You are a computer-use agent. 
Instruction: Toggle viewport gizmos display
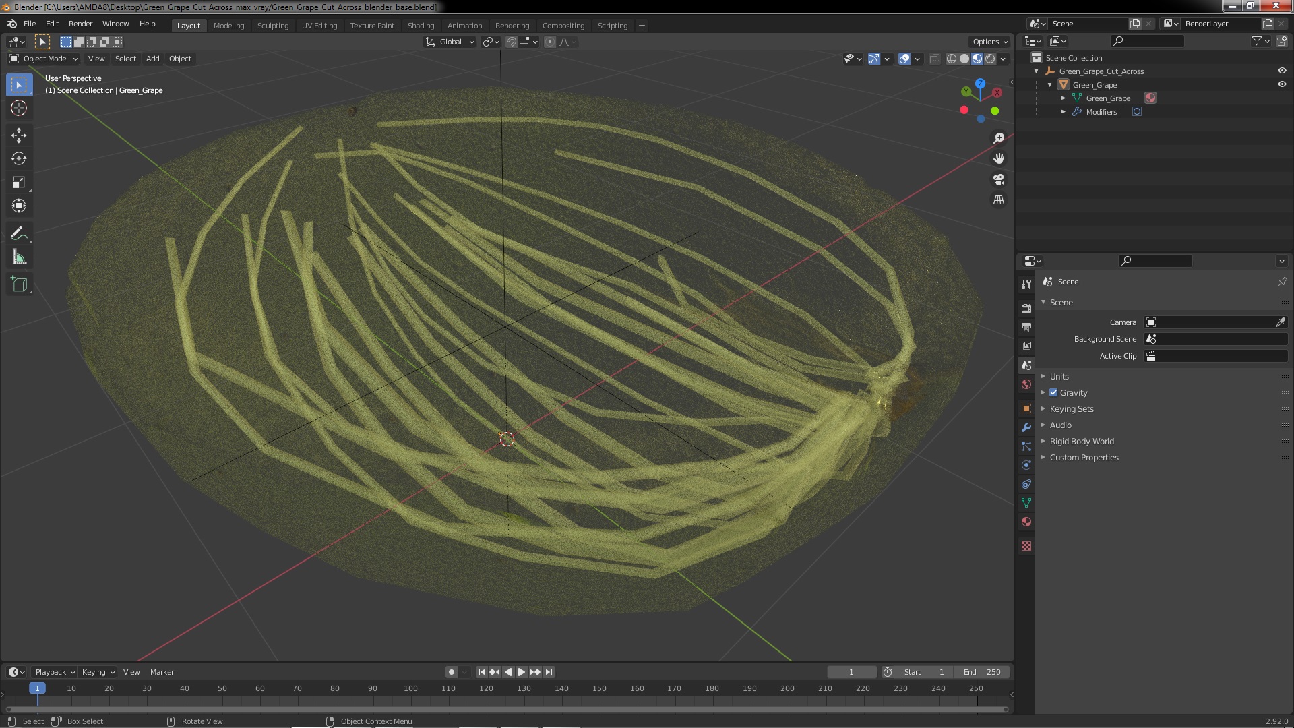[x=874, y=59]
